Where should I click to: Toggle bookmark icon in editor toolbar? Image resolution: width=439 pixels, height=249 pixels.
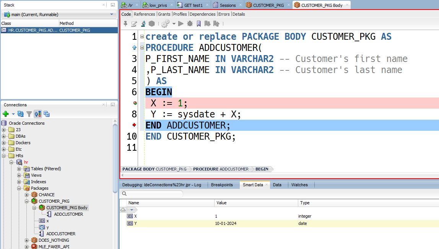[x=199, y=24]
